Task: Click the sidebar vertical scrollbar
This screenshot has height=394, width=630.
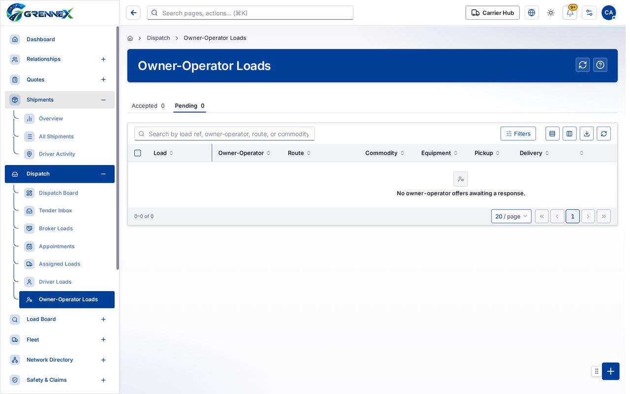Action: coord(118,148)
